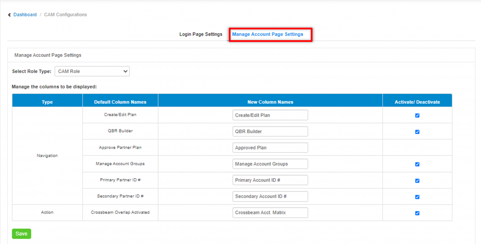Click the Secondary Account ID # input field
This screenshot has height=244, width=481.
pos(270,196)
